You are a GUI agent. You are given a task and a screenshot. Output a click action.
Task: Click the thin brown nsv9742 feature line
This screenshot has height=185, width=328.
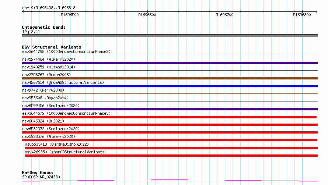click(170, 94)
